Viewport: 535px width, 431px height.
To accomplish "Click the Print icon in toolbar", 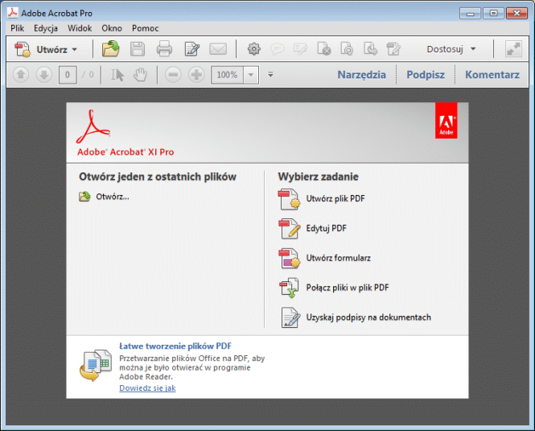I will tap(164, 49).
